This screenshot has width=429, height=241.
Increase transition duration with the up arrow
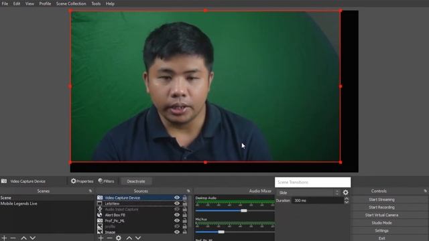pos(347,199)
